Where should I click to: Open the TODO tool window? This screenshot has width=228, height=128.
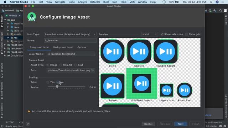pyautogui.click(x=10, y=122)
